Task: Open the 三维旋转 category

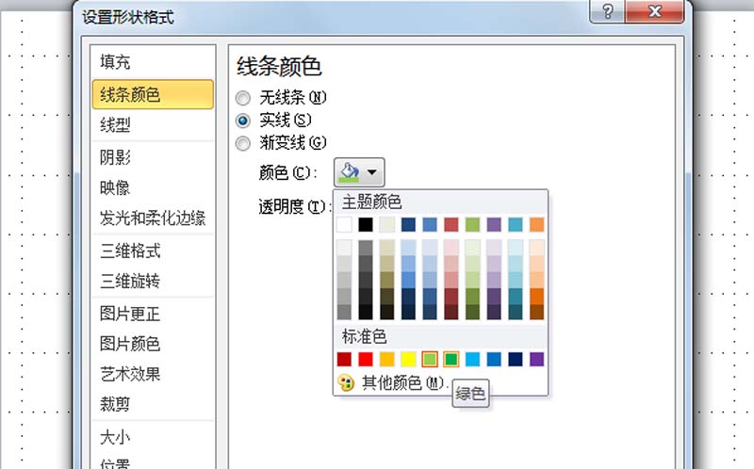Action: point(153,281)
